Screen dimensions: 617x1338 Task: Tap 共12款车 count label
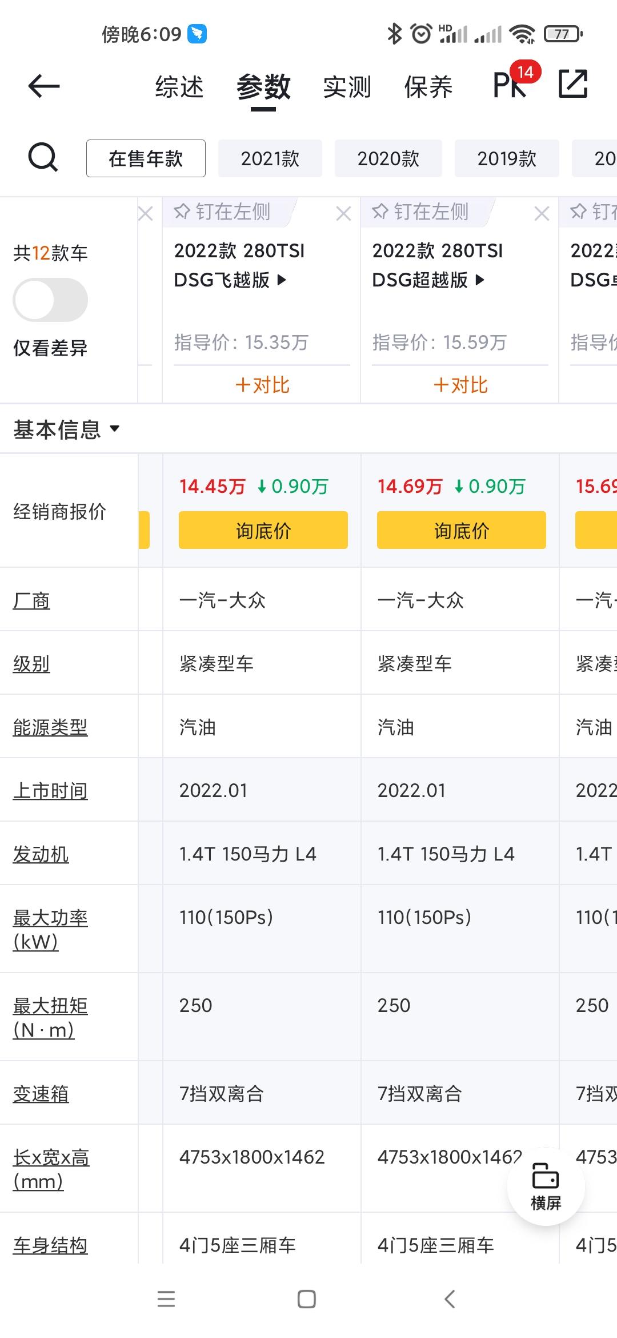[50, 253]
